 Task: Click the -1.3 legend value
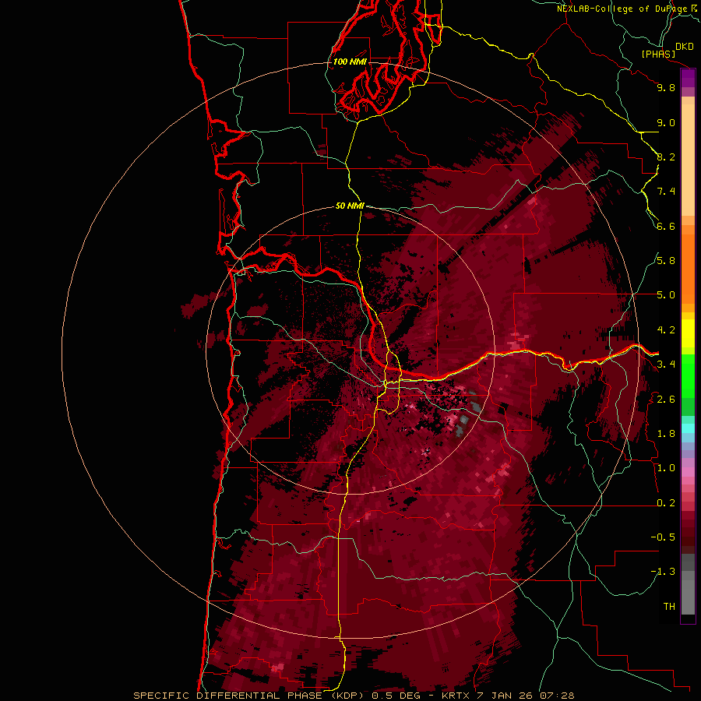pos(663,572)
